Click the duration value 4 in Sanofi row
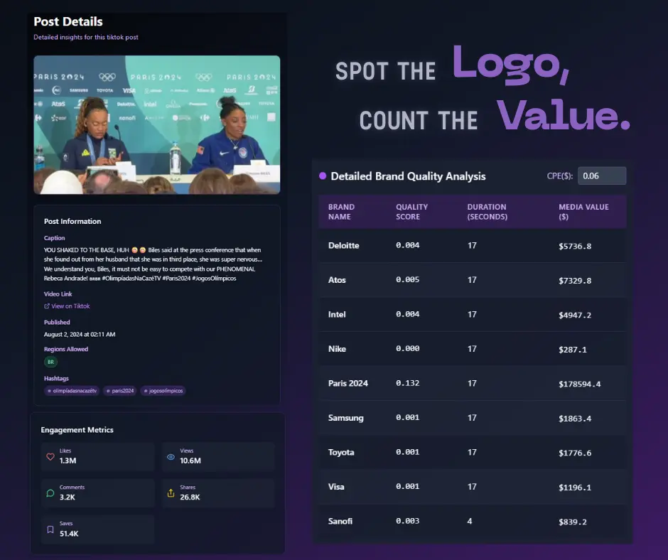668x560 pixels. [x=470, y=521]
